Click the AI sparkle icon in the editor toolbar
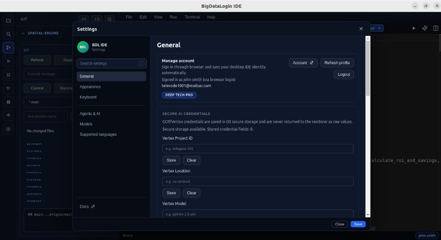This screenshot has width=441, height=240. point(425,28)
